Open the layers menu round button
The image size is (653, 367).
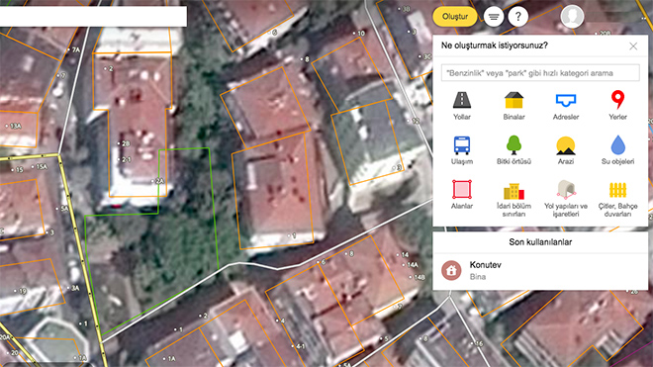494,17
